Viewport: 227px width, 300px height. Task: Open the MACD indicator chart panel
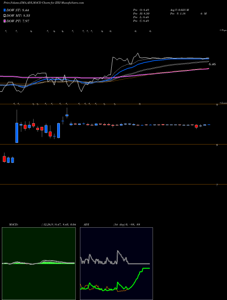(39, 264)
